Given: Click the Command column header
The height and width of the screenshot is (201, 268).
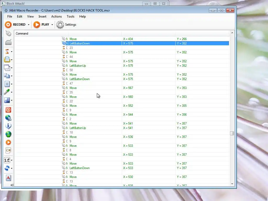Looking at the screenshot, I should click(x=41, y=33).
